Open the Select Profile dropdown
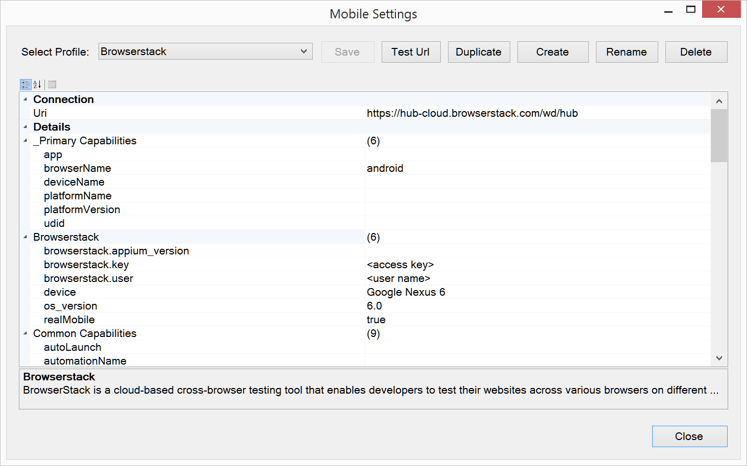The height and width of the screenshot is (466, 747). [205, 51]
